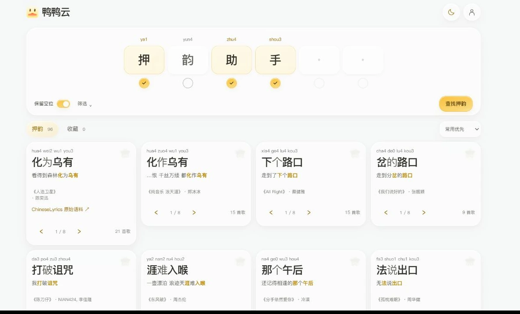Go to previous example in 化为乌有 card
This screenshot has width=520, height=314.
pos(42,231)
